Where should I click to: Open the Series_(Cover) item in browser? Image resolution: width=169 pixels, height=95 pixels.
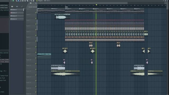tap(4, 60)
